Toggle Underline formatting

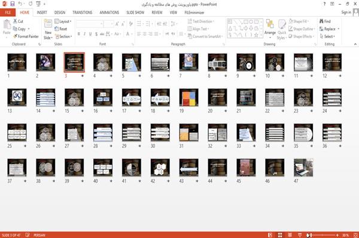click(x=90, y=34)
